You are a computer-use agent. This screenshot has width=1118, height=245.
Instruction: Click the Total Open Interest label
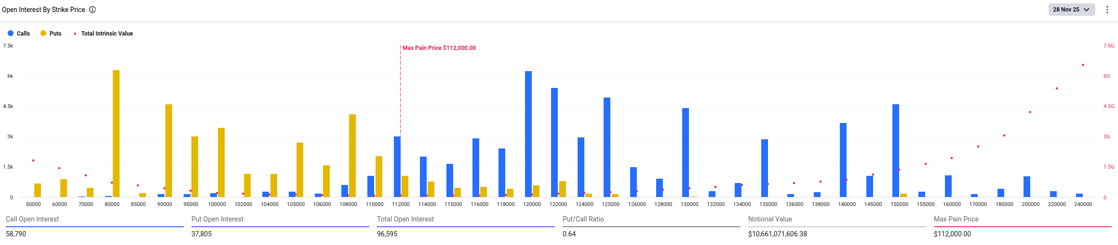(405, 219)
